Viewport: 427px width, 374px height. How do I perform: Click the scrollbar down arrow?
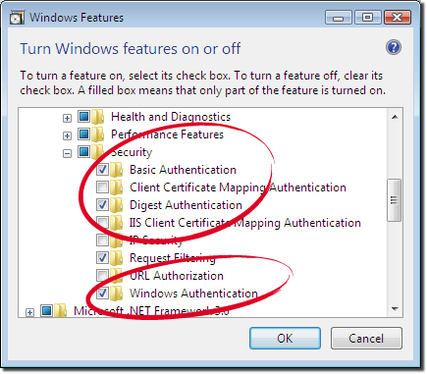coord(395,308)
